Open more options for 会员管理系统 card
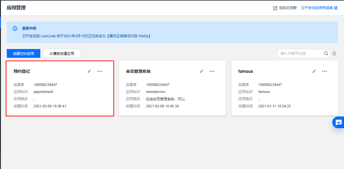Image resolution: width=344 pixels, height=169 pixels. [212, 71]
